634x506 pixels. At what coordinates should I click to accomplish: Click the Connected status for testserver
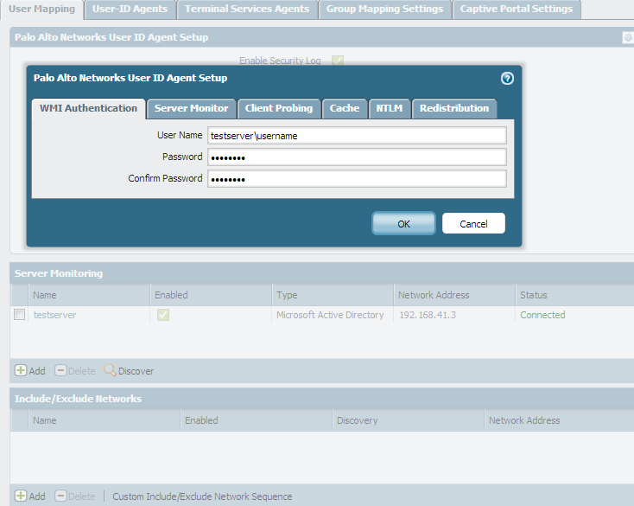(542, 315)
